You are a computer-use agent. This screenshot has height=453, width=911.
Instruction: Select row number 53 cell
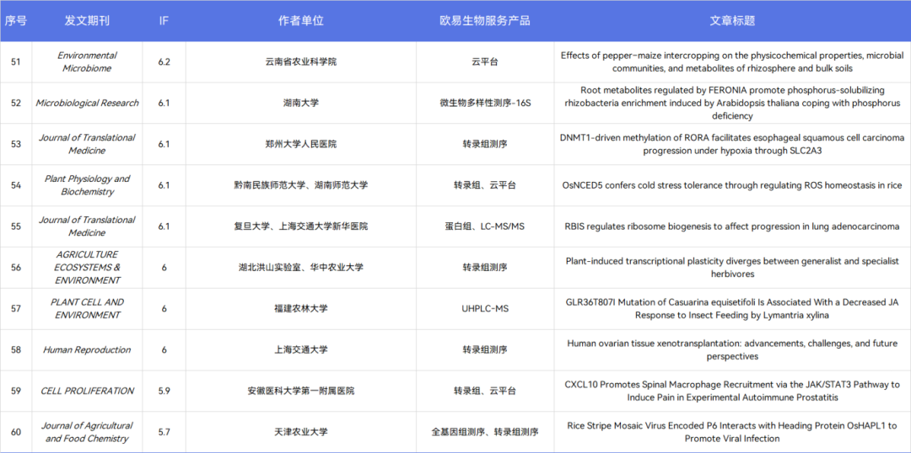click(x=16, y=144)
